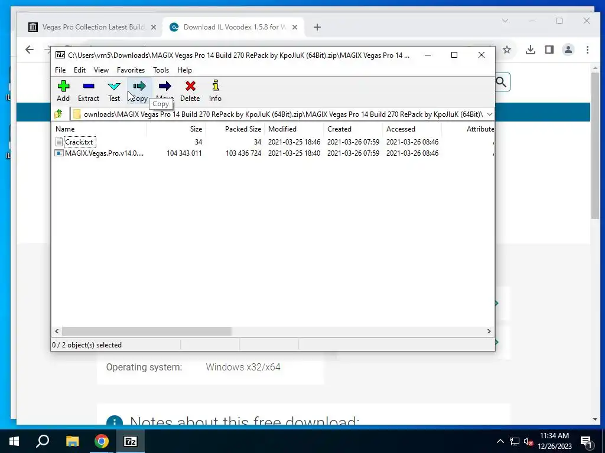
Task: Expand the address path dropdown
Action: (489, 114)
